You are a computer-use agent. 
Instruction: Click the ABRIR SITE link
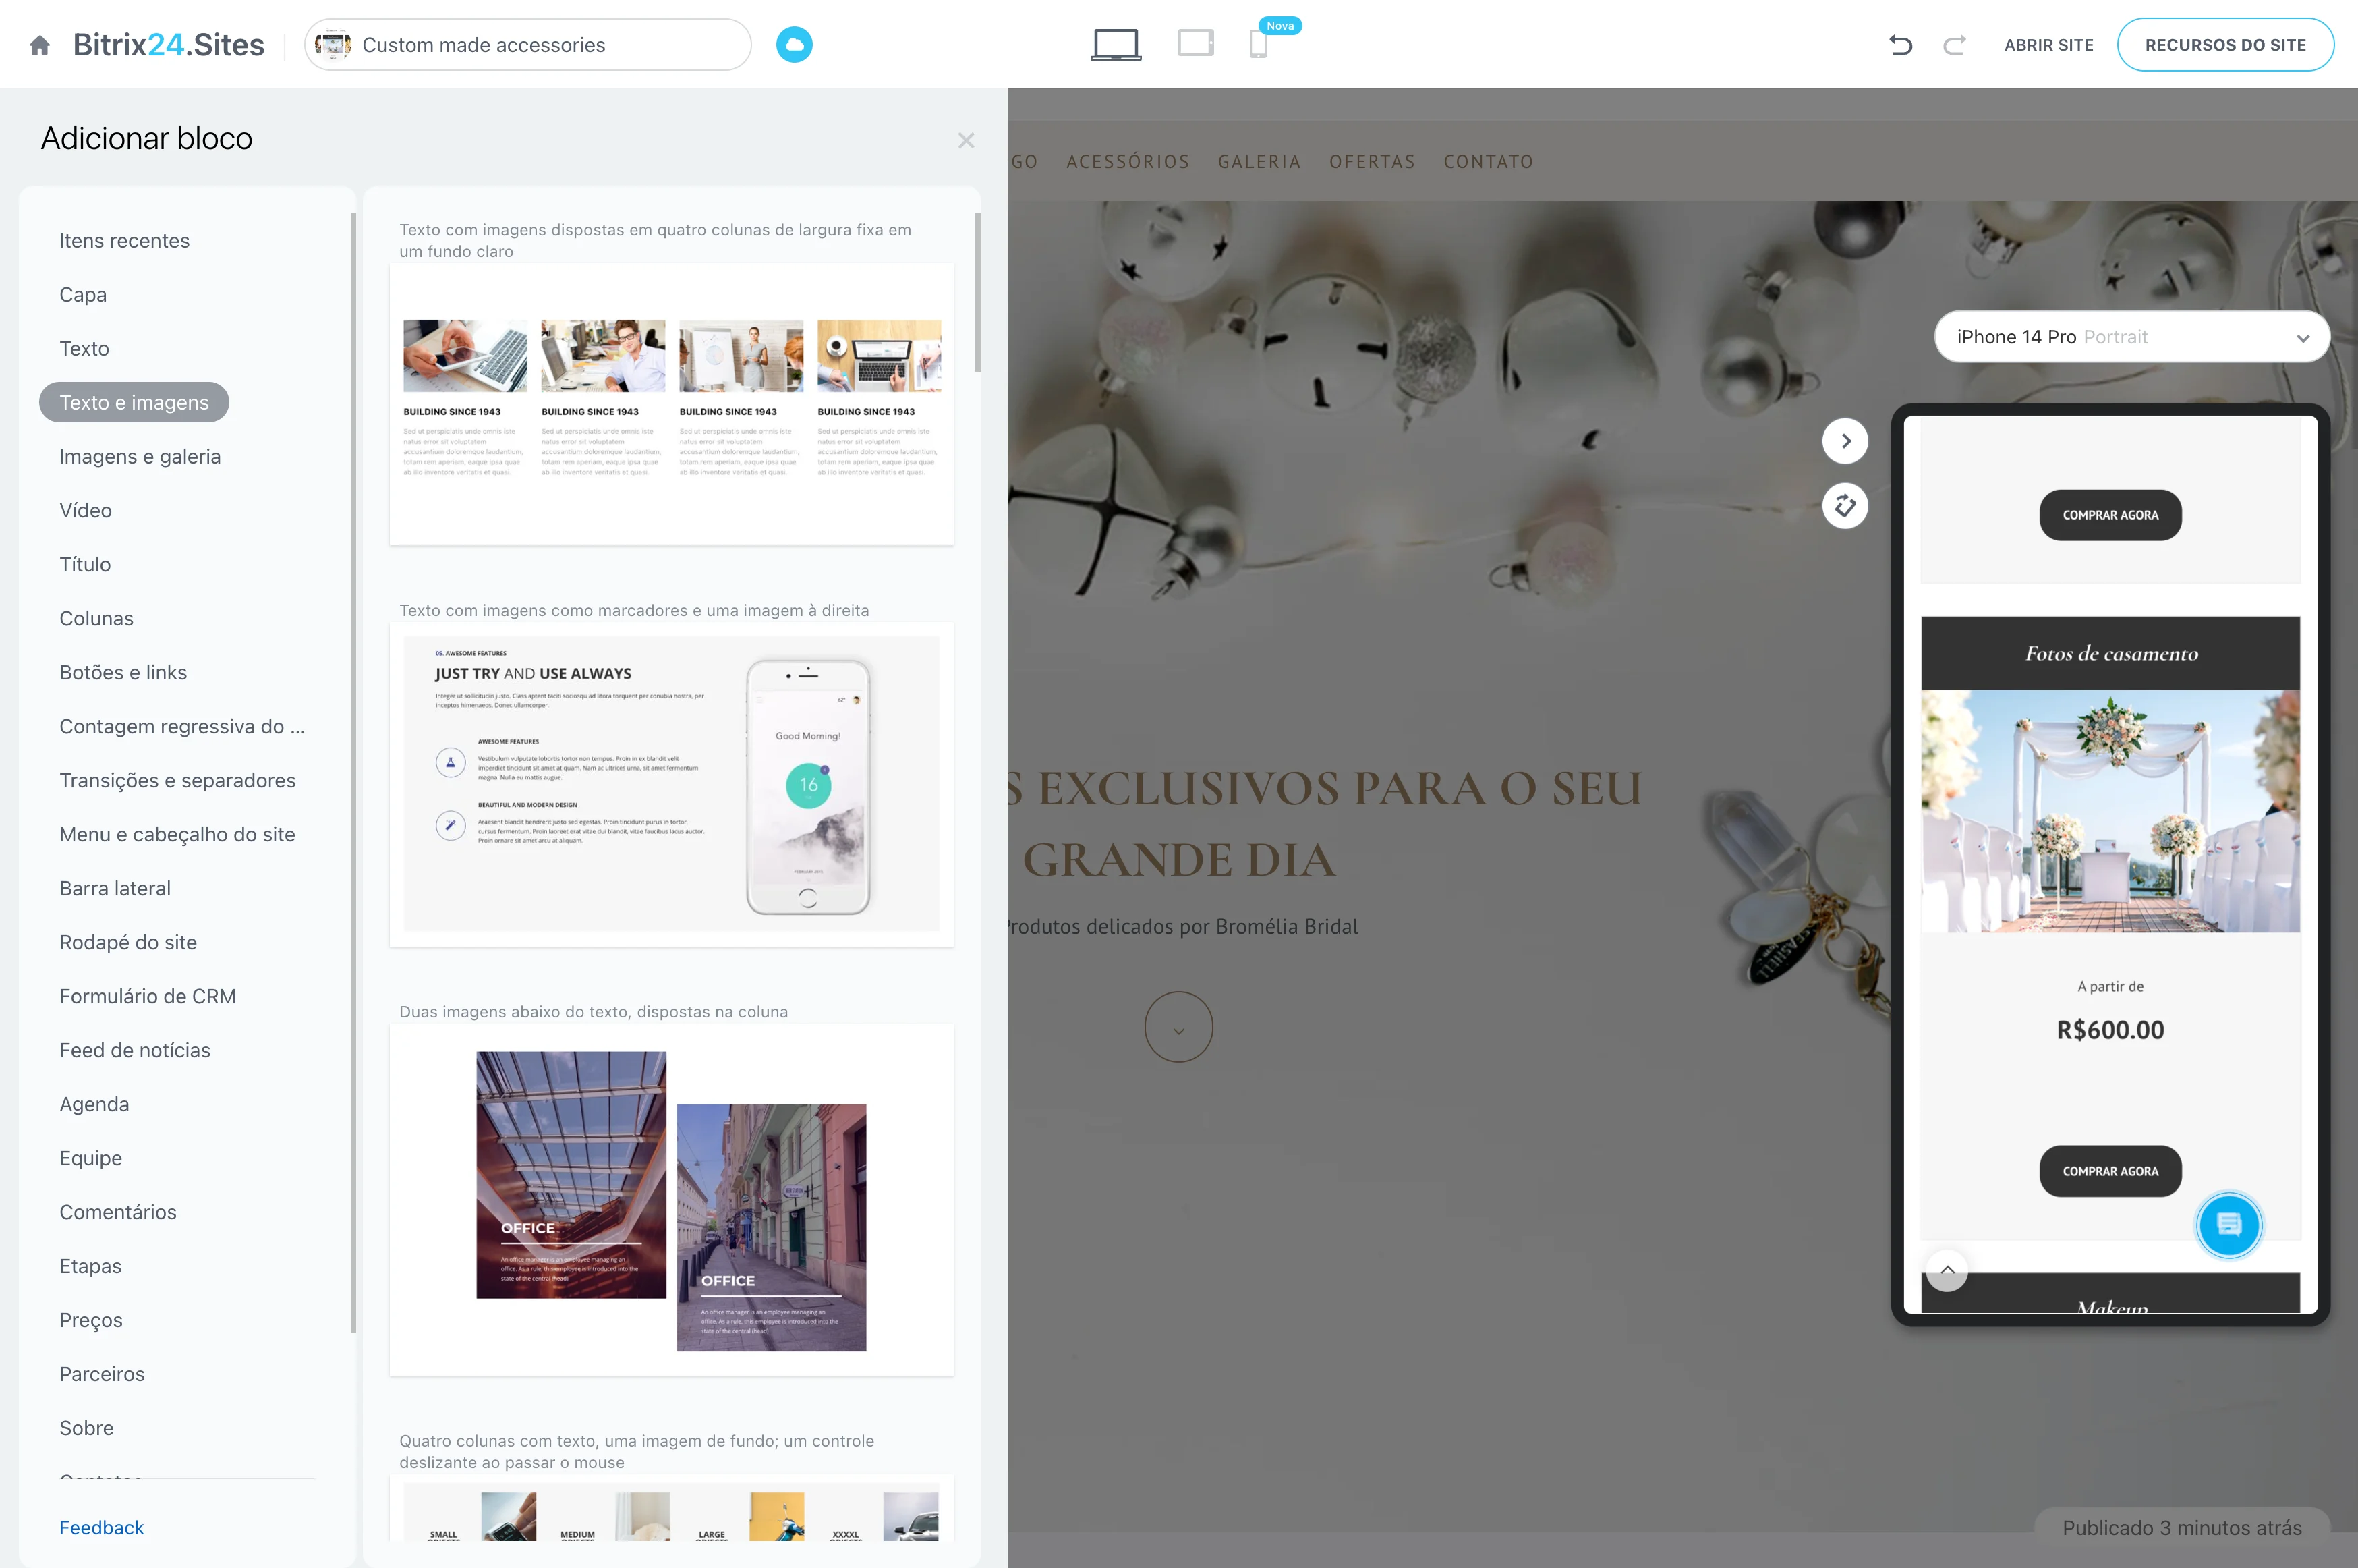2048,45
